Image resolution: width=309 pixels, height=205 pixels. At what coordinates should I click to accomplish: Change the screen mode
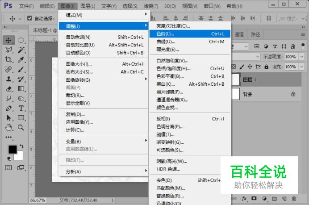(x=21, y=168)
